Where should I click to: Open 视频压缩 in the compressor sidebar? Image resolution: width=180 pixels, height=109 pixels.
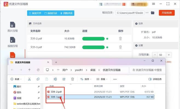[x=13, y=42]
